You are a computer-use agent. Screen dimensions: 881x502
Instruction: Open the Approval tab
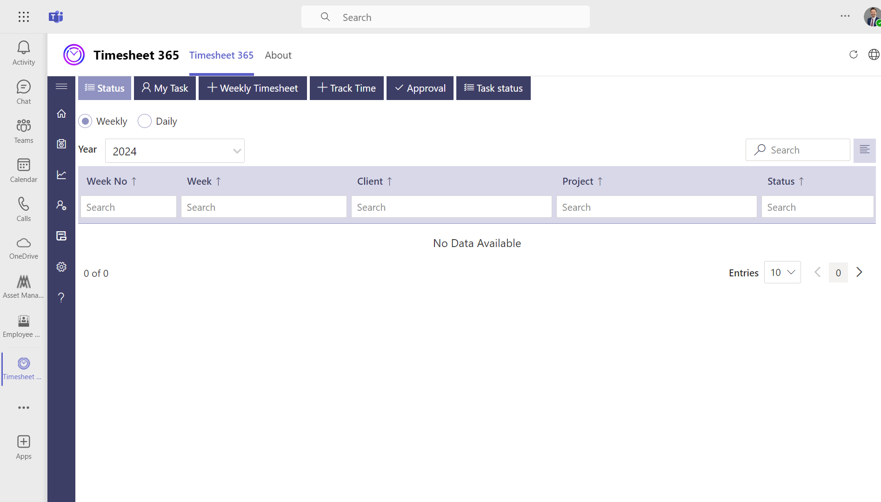(420, 88)
